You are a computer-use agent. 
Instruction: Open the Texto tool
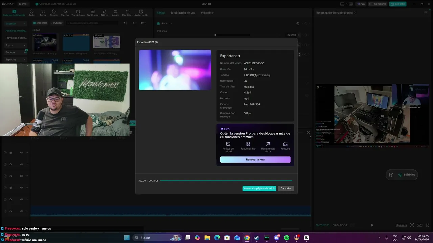point(43,13)
